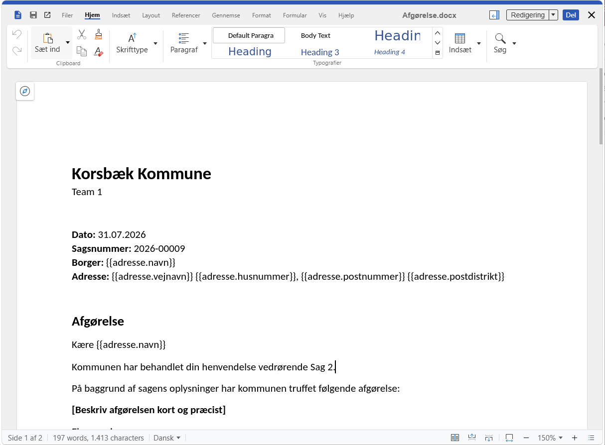605x445 pixels.
Task: Click the document app icon in the title bar
Action: (x=18, y=15)
